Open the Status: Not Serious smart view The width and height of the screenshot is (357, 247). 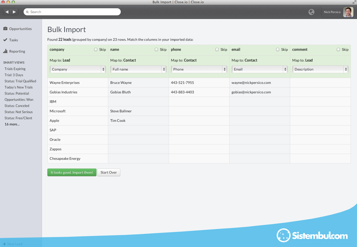[19, 112]
